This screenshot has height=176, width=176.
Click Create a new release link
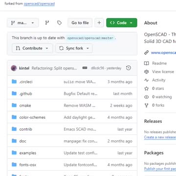[x=160, y=137]
